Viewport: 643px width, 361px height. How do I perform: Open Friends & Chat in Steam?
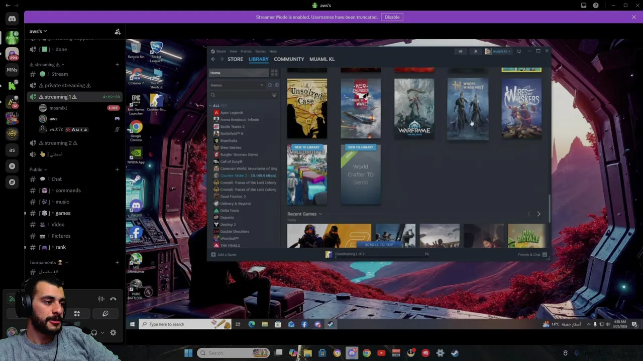tap(532, 255)
